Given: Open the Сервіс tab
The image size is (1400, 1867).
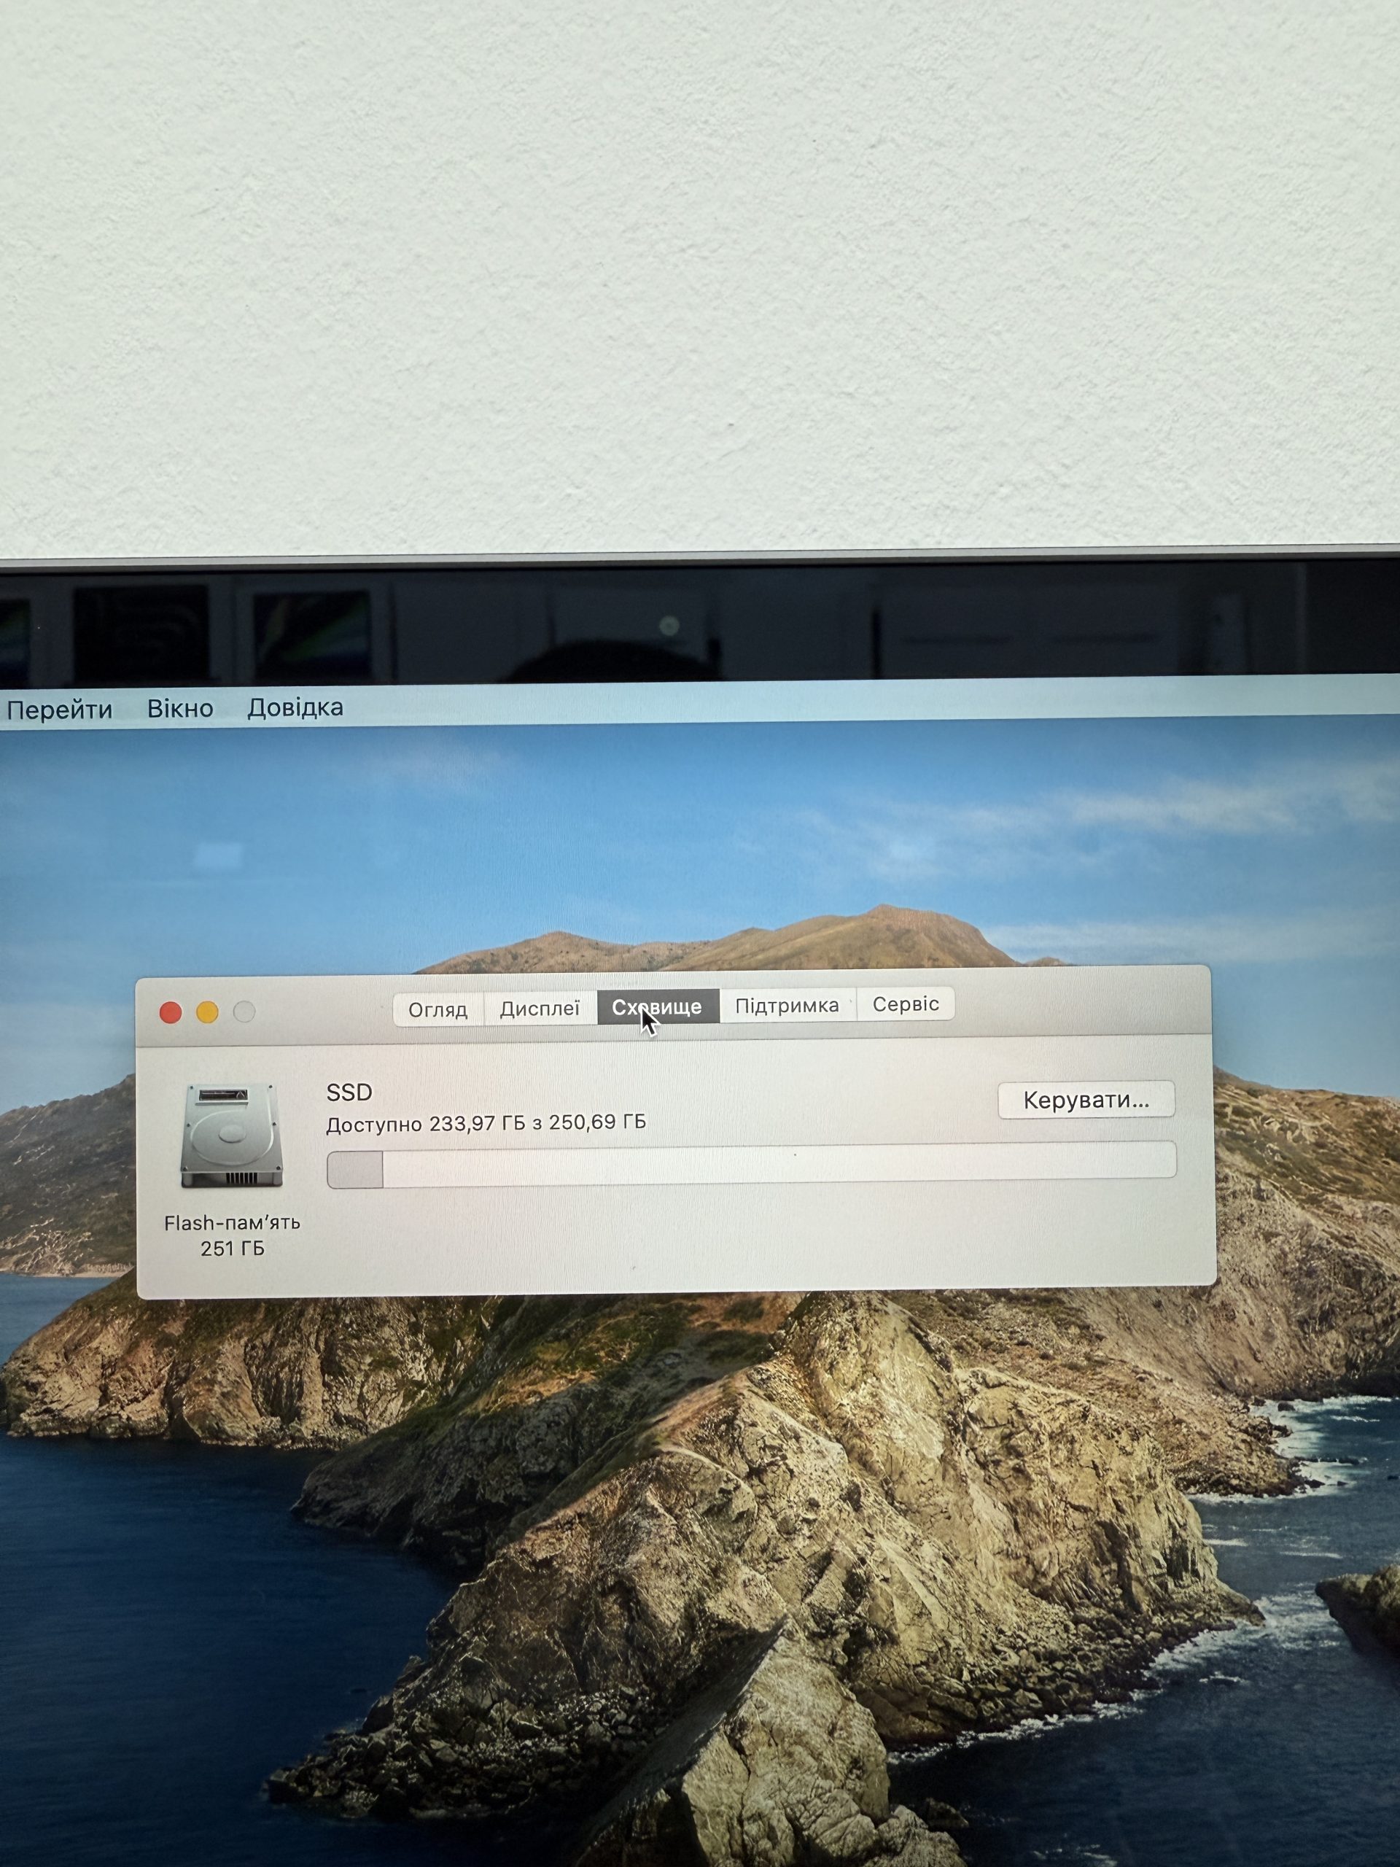Looking at the screenshot, I should (x=906, y=1004).
